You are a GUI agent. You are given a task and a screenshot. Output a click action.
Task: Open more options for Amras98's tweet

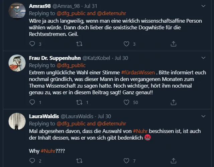203,6
